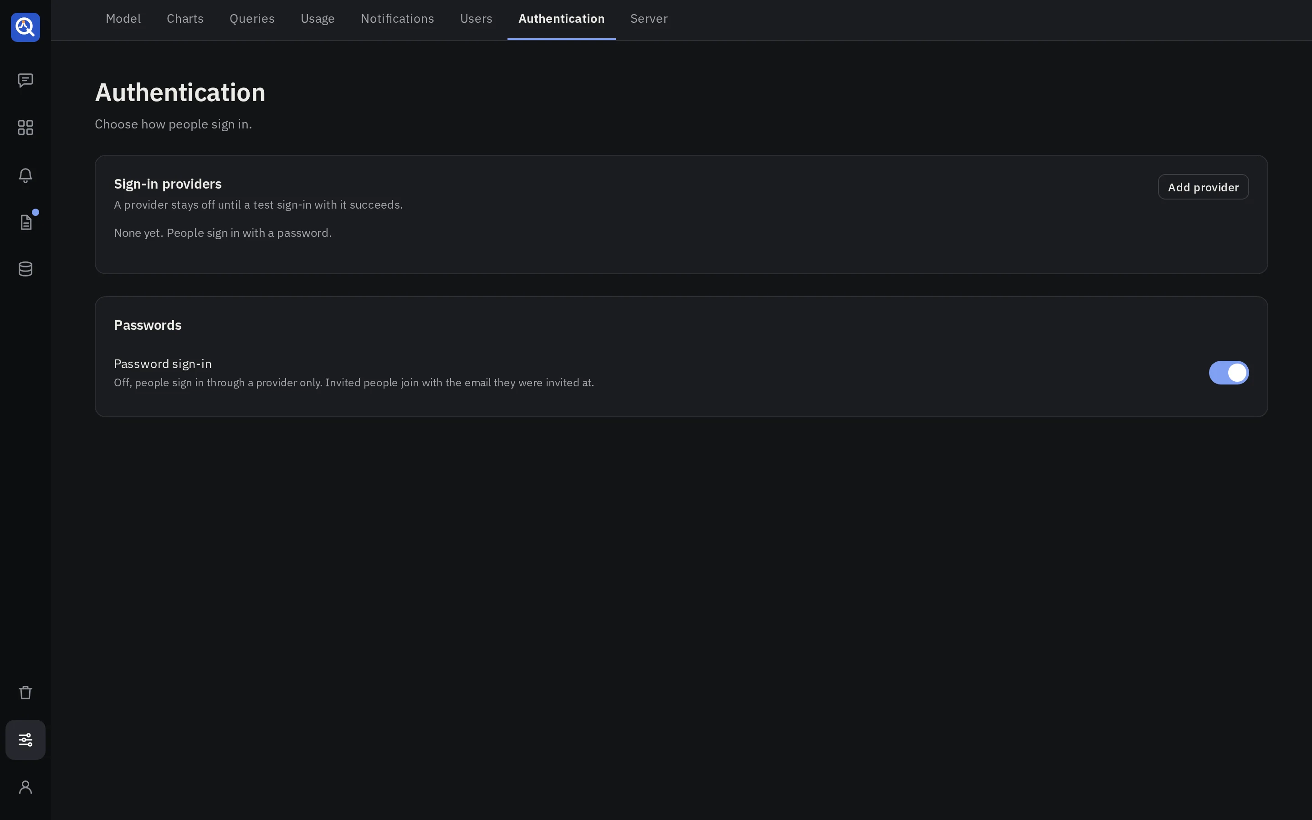Switch to the Usage tab
The height and width of the screenshot is (820, 1312).
pos(318,19)
